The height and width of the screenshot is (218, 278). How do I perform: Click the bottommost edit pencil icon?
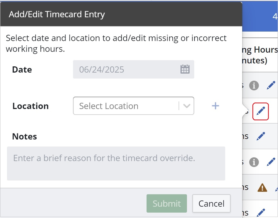click(261, 213)
